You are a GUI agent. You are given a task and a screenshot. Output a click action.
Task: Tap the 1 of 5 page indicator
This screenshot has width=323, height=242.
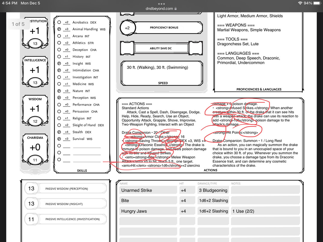pyautogui.click(x=18, y=24)
